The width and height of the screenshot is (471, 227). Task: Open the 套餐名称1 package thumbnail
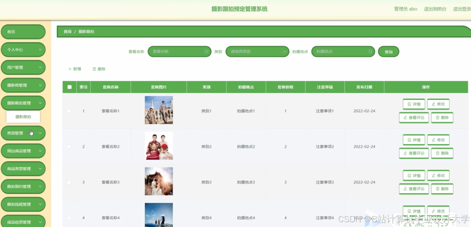pos(159,110)
